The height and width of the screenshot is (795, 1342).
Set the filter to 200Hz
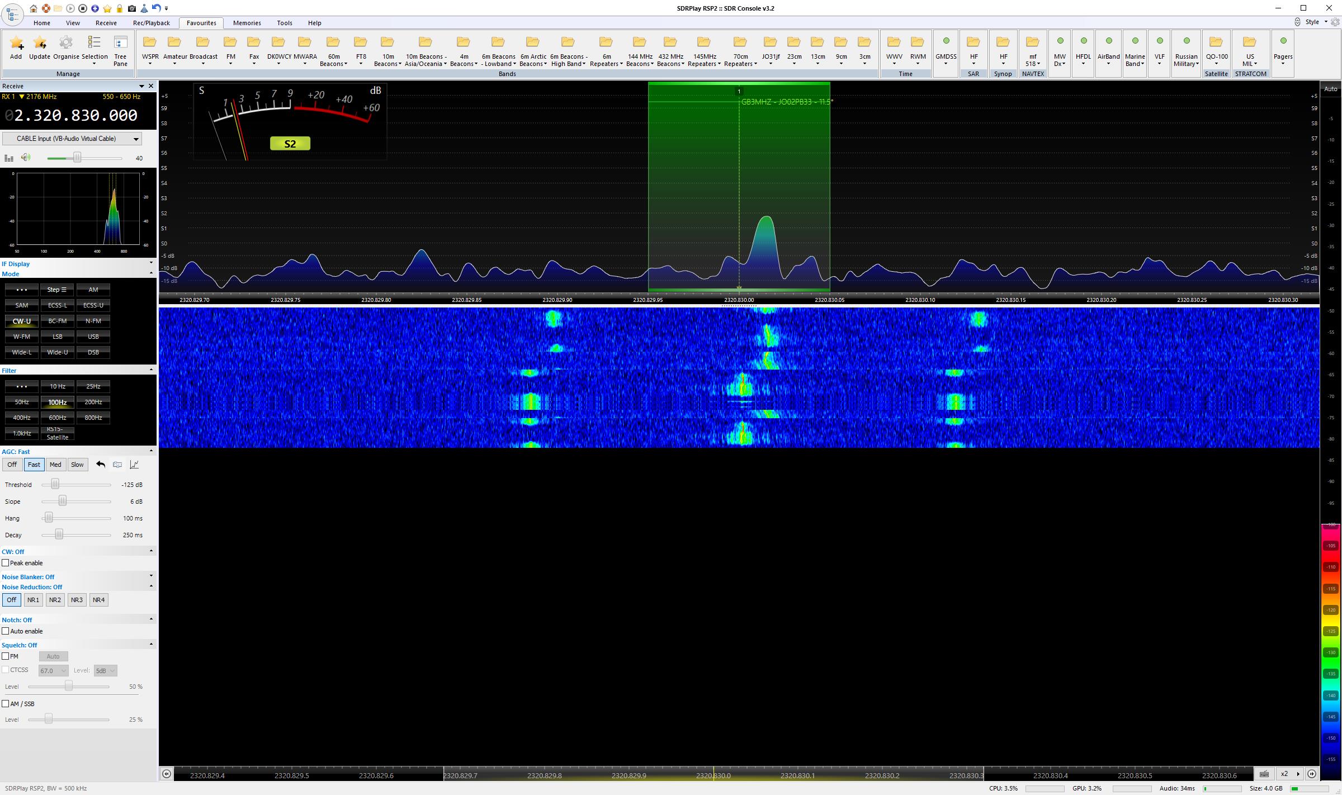[93, 402]
